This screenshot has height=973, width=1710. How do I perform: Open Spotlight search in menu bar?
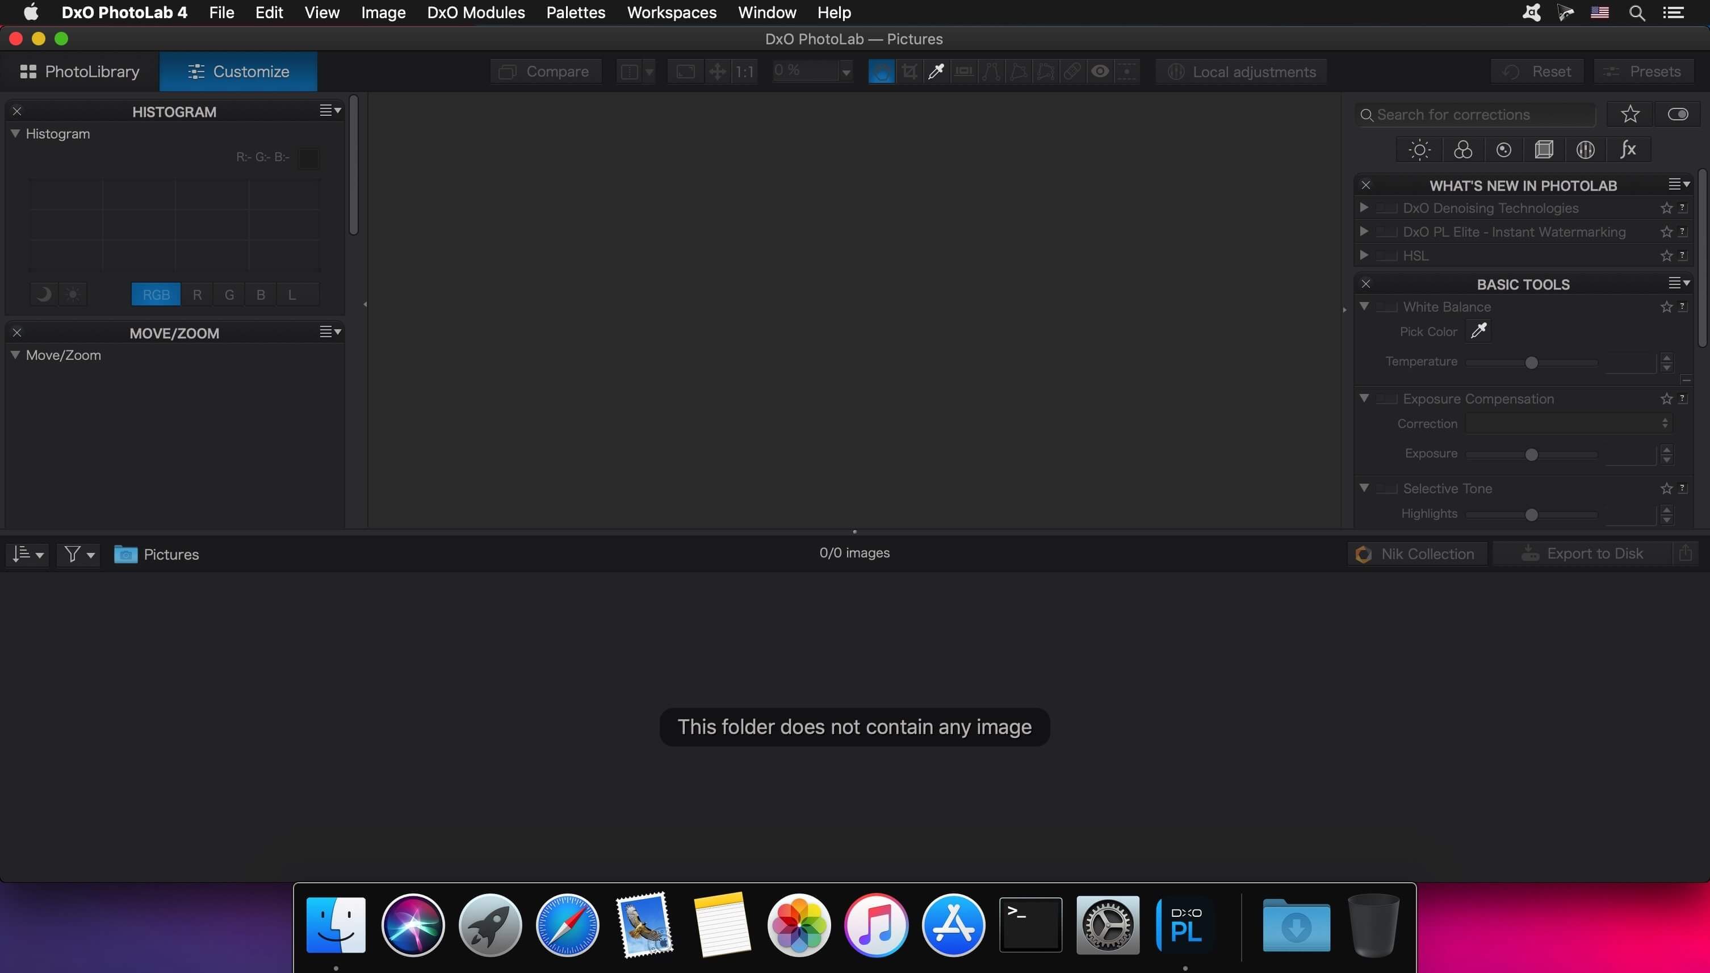click(1637, 12)
